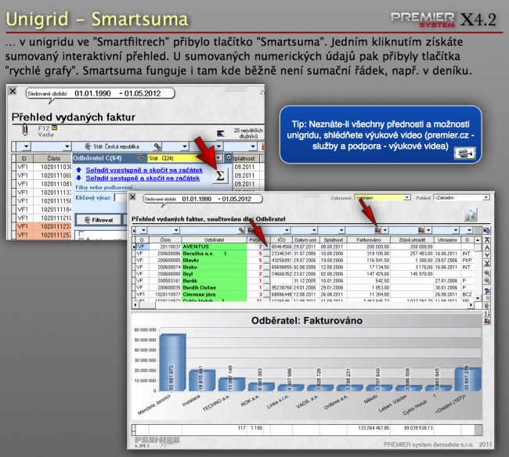The height and width of the screenshot is (457, 509).
Task: Tick the checkbox below Filtrovat button
Action: (81, 233)
